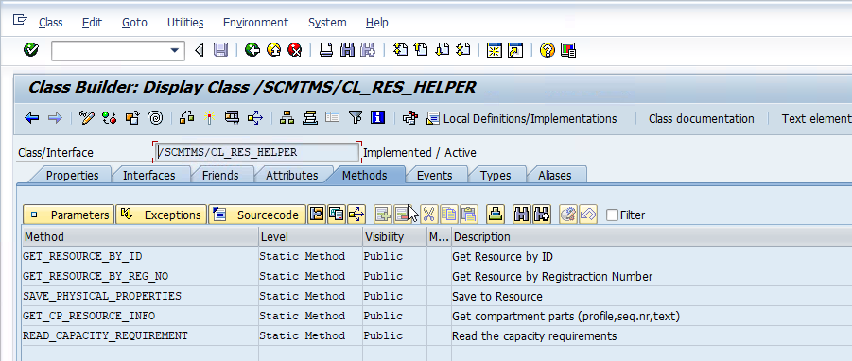
Task: Click the Check syntax icon
Action: 187,117
